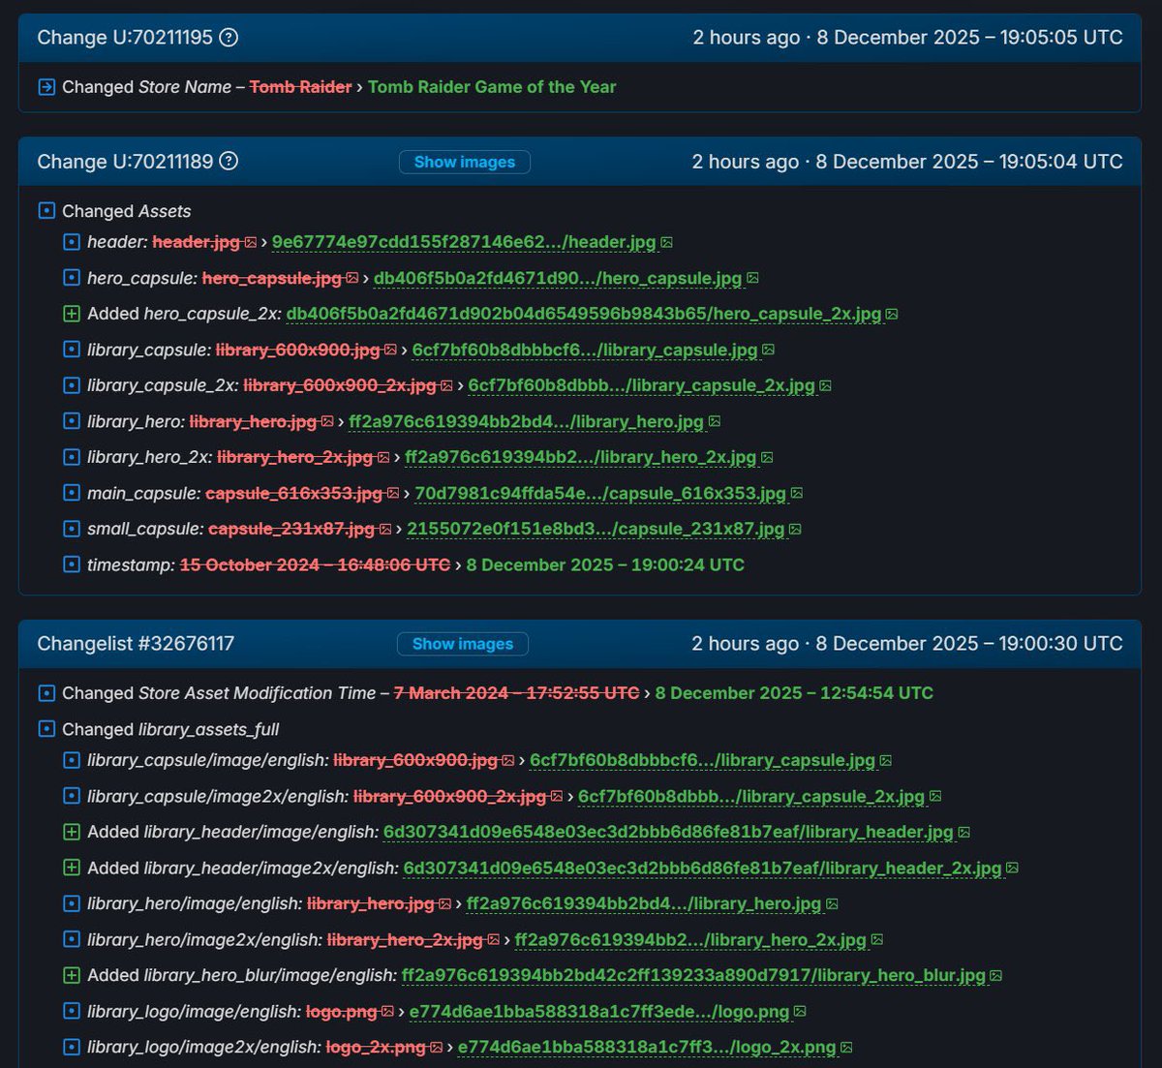This screenshot has height=1068, width=1162.
Task: Open image icon after 9e67774e97cdd155f287146e62 header.jpg
Action: click(x=666, y=242)
